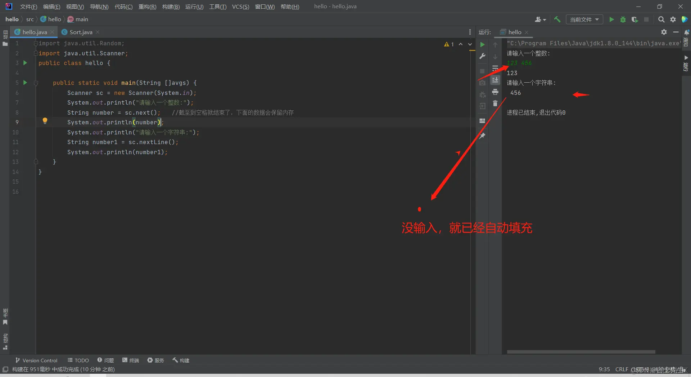Image resolution: width=691 pixels, height=377 pixels.
Task: Open the 服务 services tool window
Action: click(155, 360)
